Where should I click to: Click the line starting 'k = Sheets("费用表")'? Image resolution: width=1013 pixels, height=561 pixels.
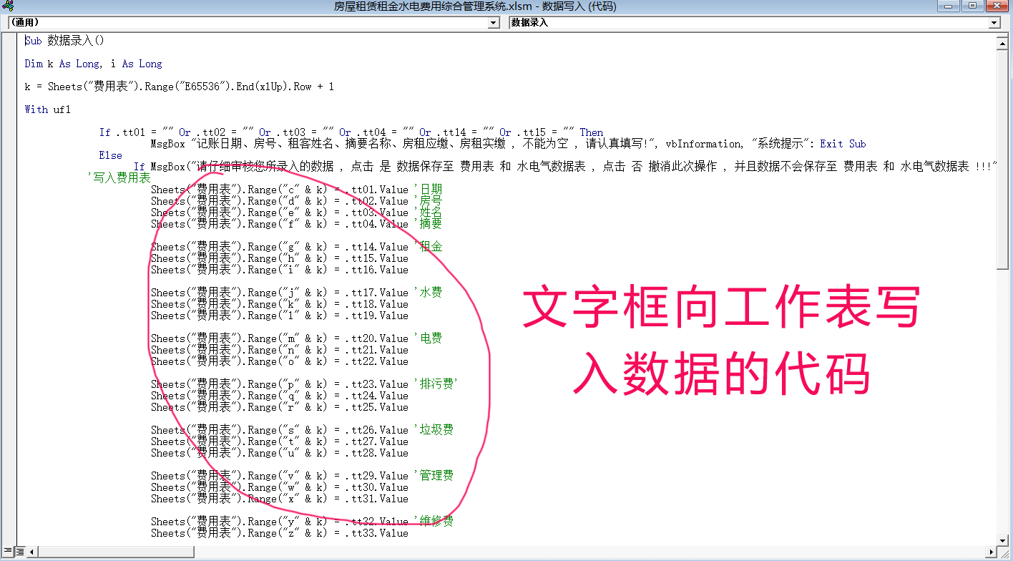[x=180, y=87]
